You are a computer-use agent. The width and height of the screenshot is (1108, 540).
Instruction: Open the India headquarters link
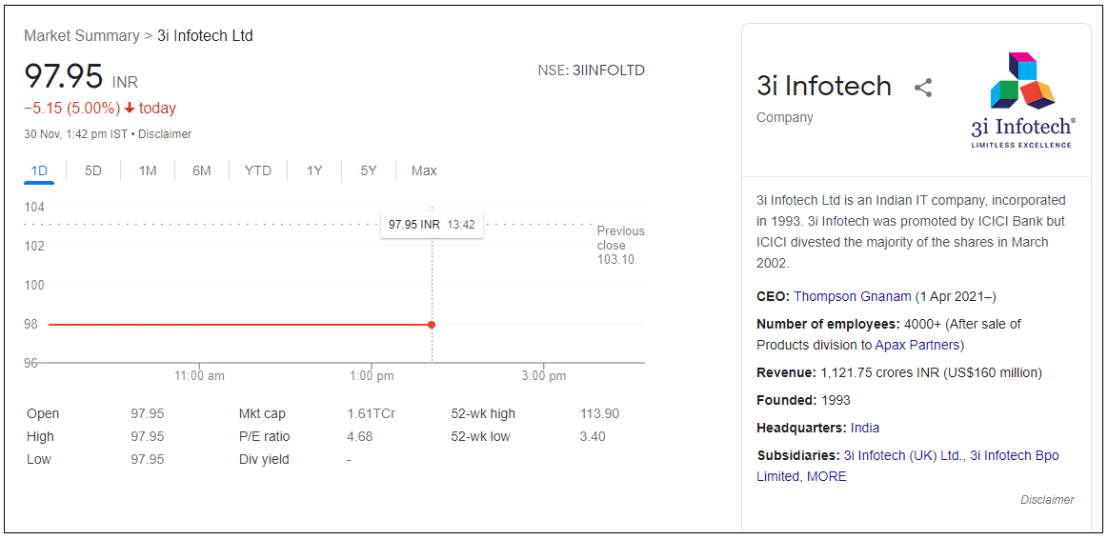tap(865, 428)
